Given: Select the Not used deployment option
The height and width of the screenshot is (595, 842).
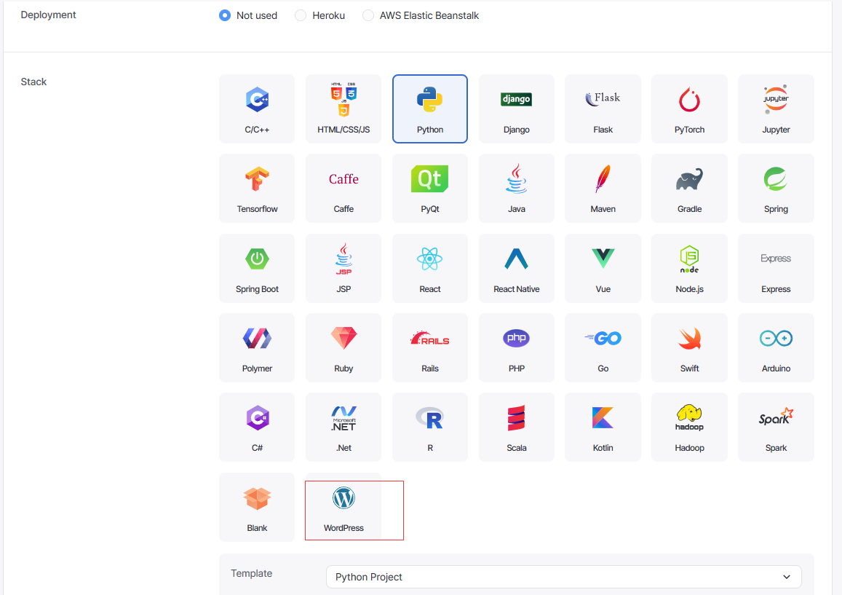Looking at the screenshot, I should [225, 15].
